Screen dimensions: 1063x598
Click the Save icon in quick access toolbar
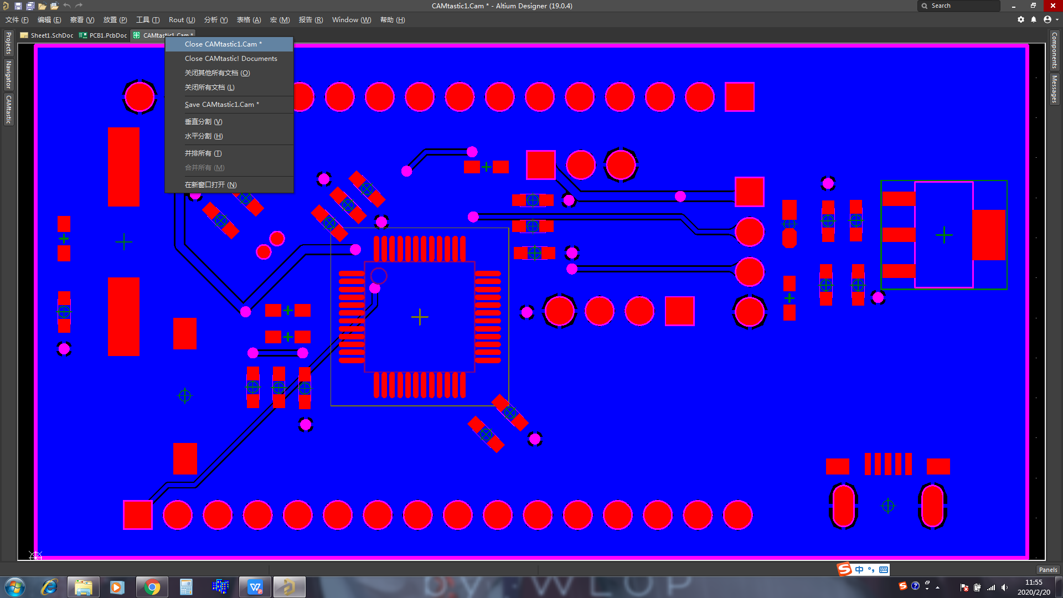(18, 6)
